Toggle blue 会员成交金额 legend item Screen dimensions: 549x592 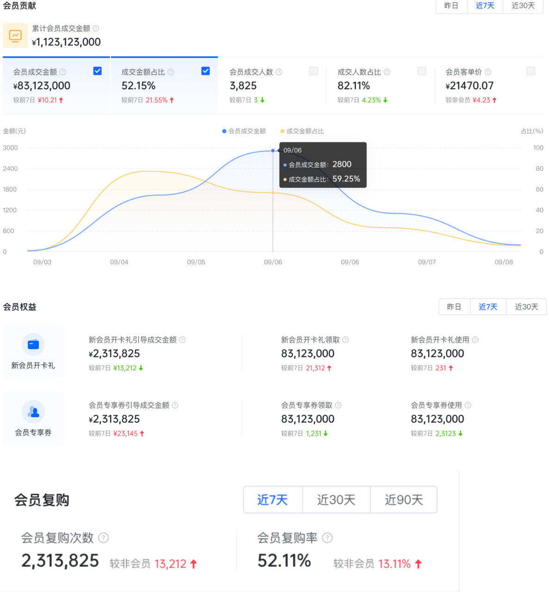click(244, 131)
